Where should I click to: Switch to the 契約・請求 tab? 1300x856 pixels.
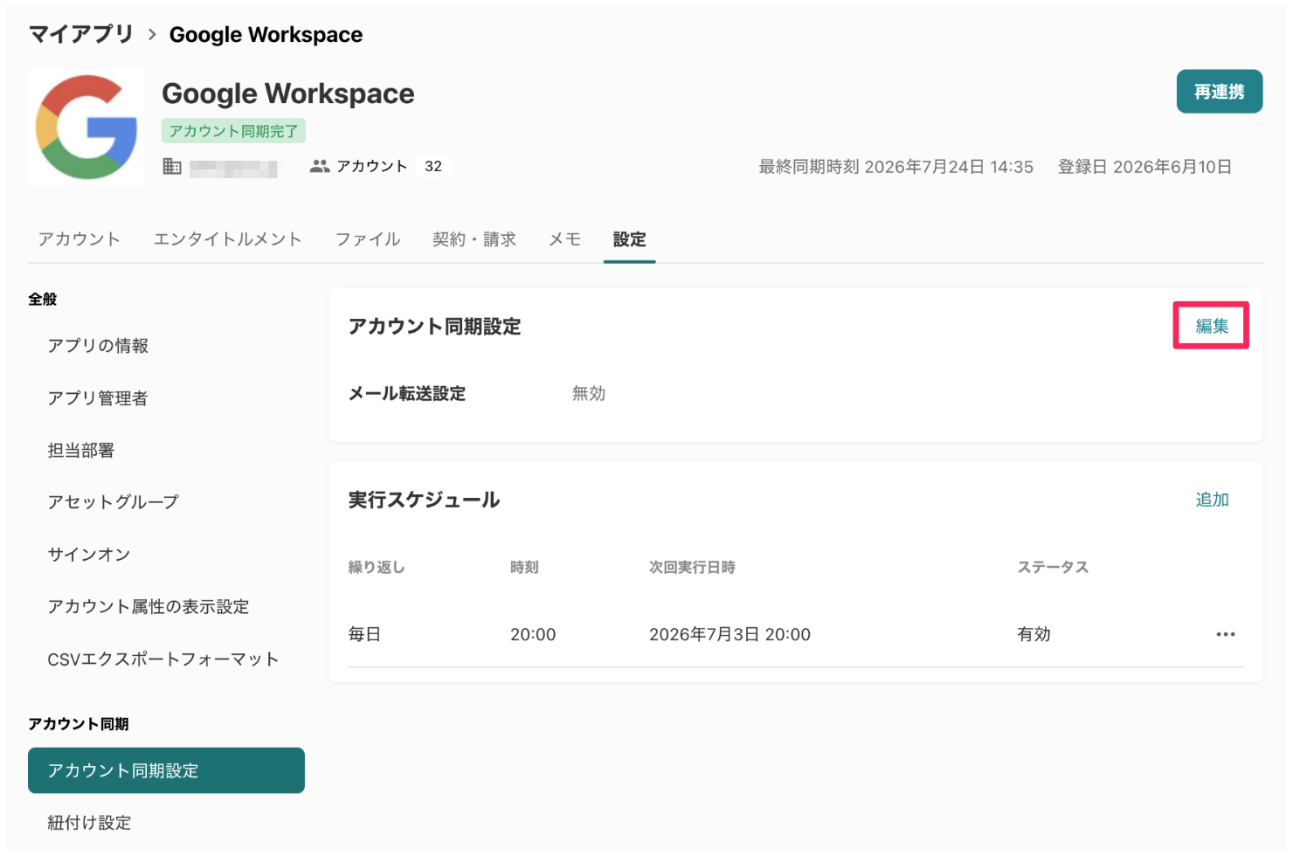474,239
